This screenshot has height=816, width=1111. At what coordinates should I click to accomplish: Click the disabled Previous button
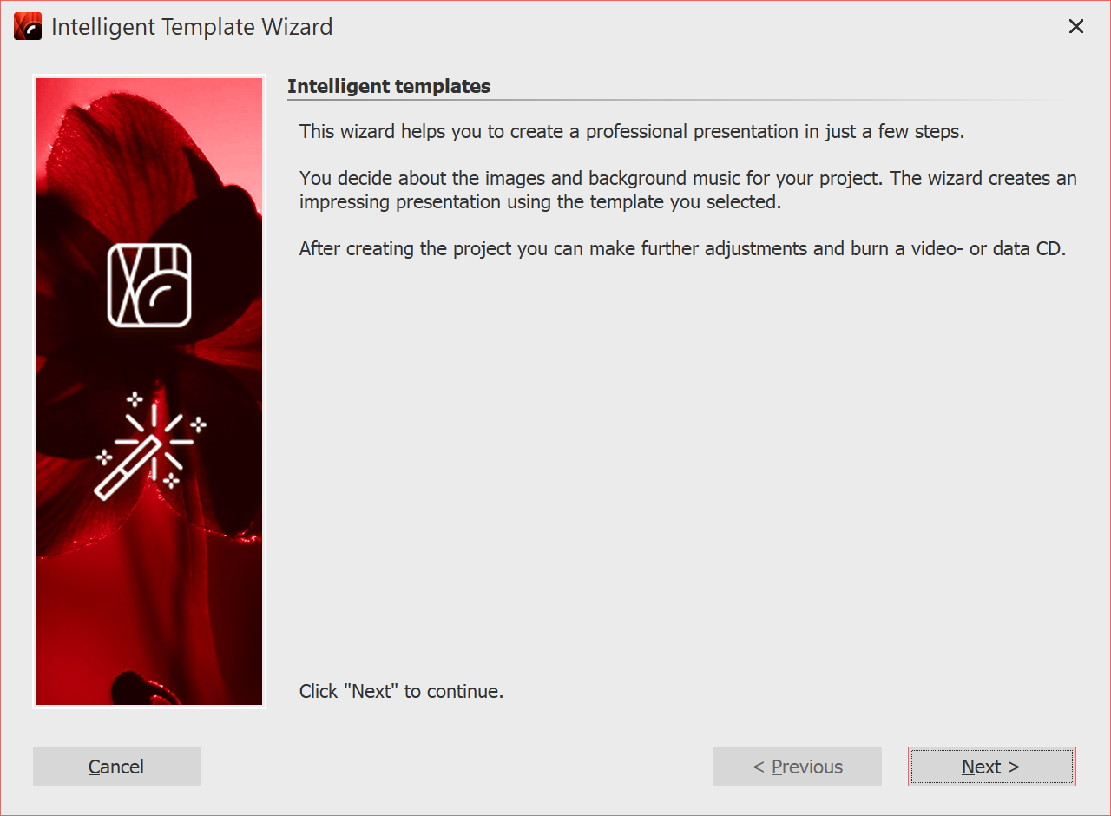click(797, 767)
